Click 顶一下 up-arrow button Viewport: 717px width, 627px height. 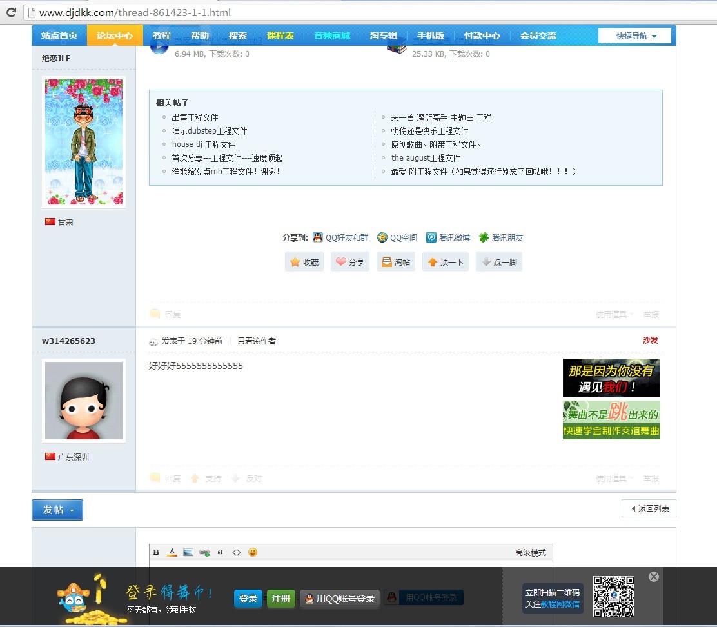click(446, 262)
